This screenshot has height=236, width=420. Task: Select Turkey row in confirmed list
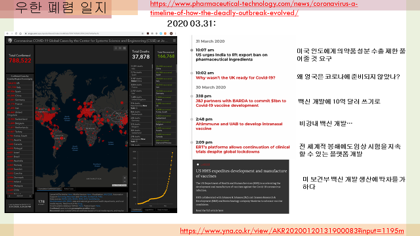tap(20, 132)
